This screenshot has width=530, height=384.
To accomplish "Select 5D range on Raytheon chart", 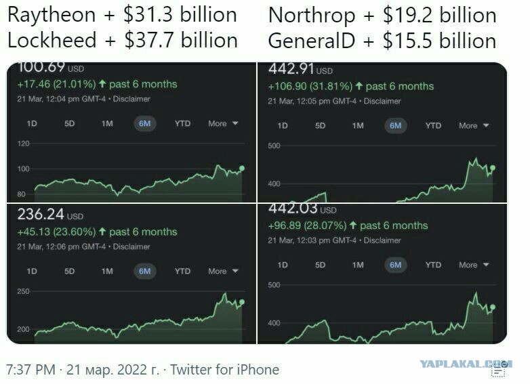I will coord(69,124).
